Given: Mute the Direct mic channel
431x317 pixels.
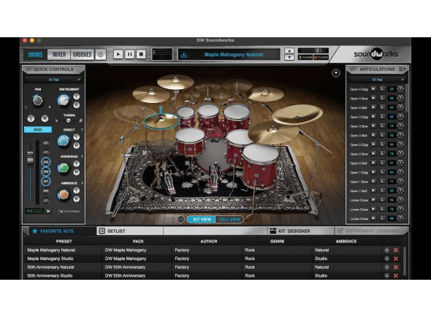Looking at the screenshot, I should [x=77, y=145].
